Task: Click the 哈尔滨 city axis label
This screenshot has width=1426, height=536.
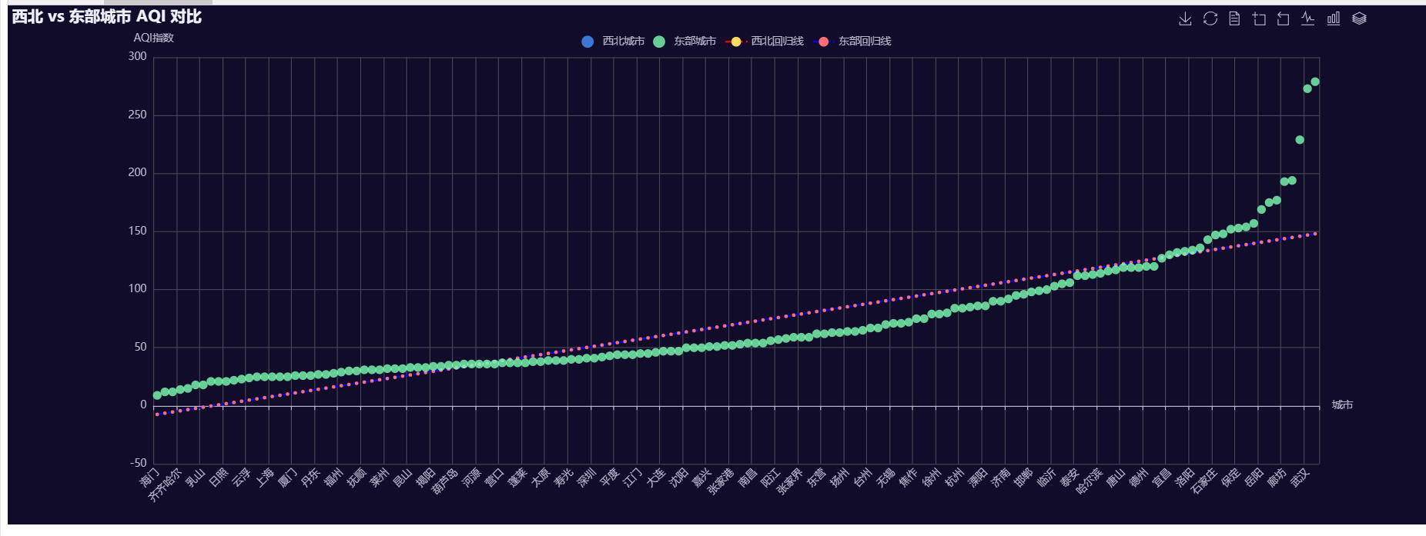Action: pos(1089,481)
